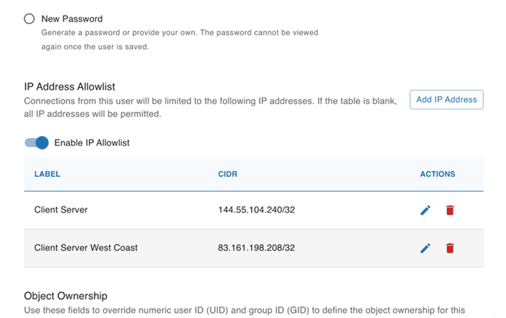Viewport: 506px width, 318px height.
Task: Click the New Password option label
Action: click(x=72, y=19)
